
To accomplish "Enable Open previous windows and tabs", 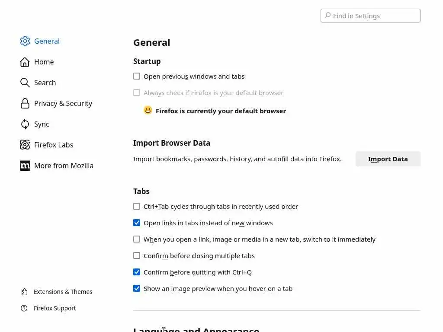I will click(x=137, y=77).
